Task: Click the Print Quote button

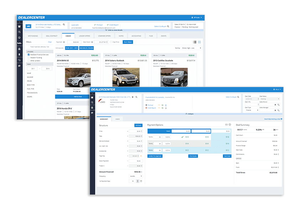Action: [193, 156]
